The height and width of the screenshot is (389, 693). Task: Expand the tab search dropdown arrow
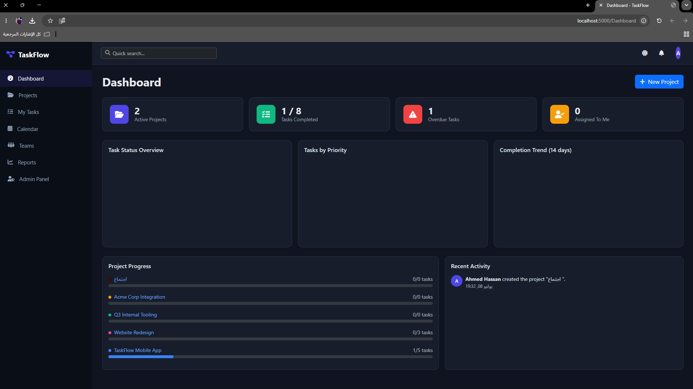click(686, 5)
